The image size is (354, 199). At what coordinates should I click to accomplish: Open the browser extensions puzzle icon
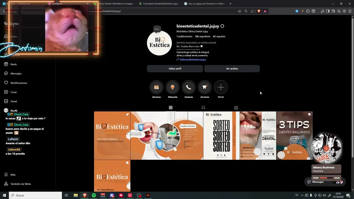click(308, 11)
